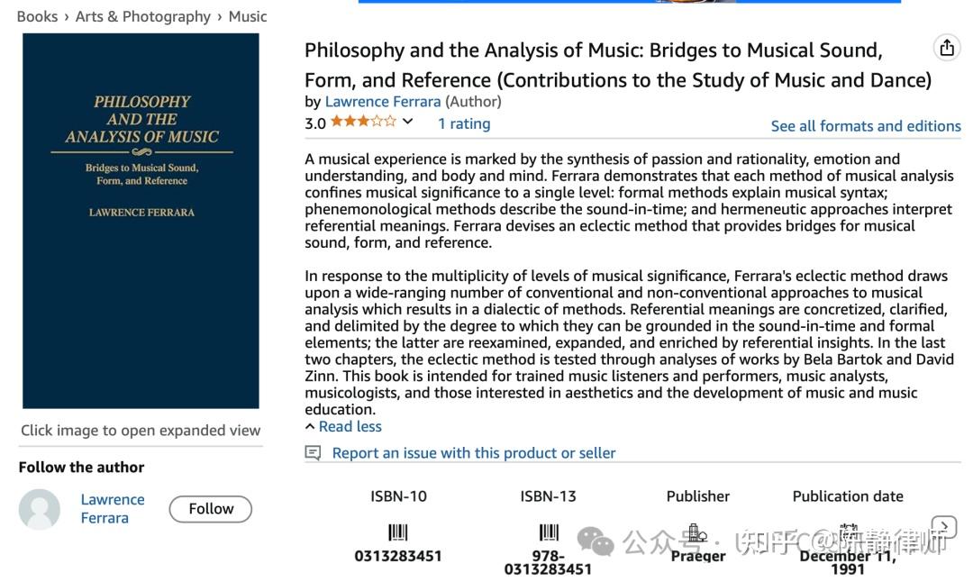
Task: Click Report an issue with this product
Action: click(x=474, y=452)
